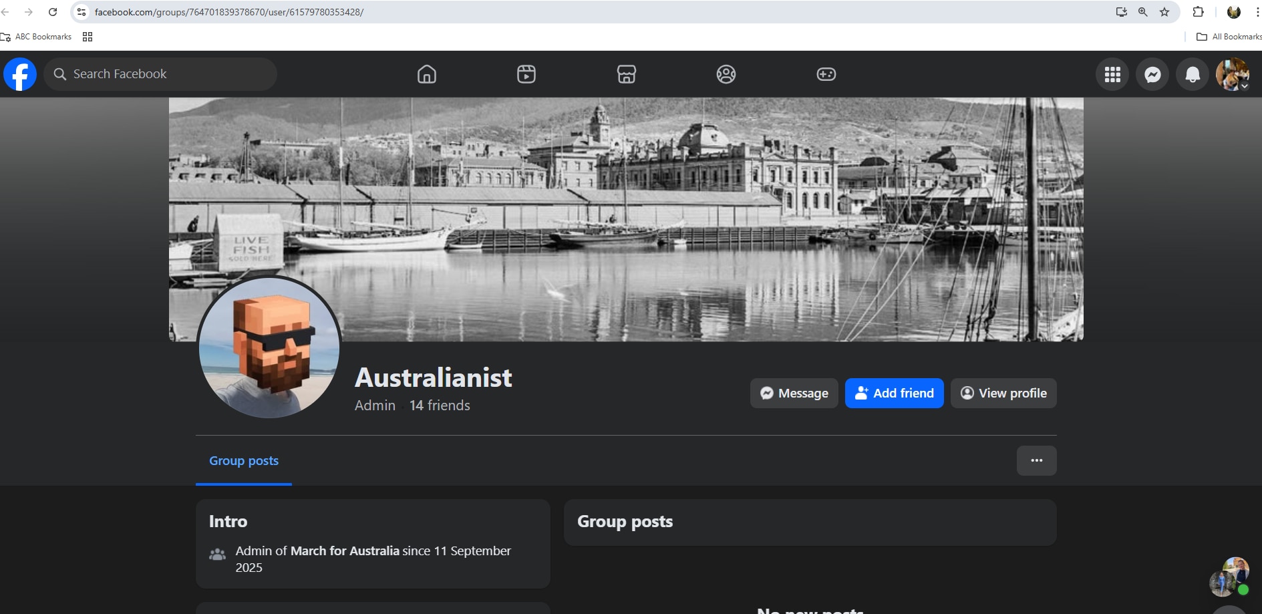Click the Add friend button

pos(894,393)
